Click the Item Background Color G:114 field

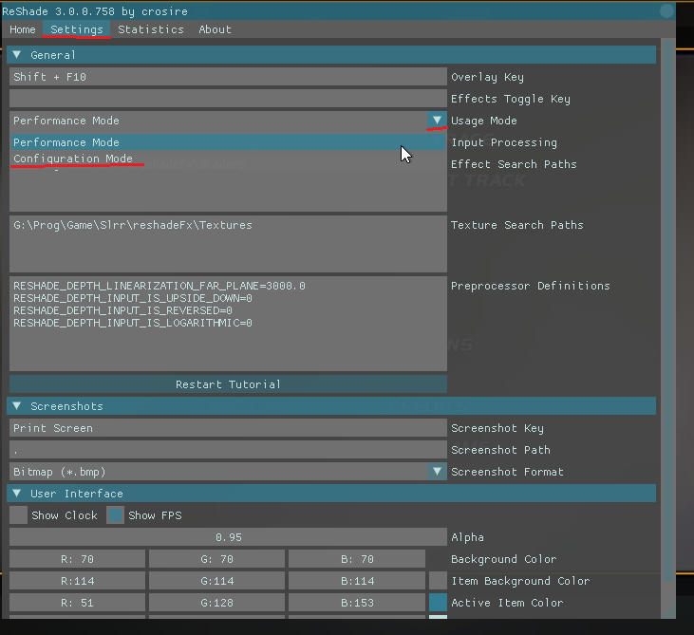click(x=216, y=581)
